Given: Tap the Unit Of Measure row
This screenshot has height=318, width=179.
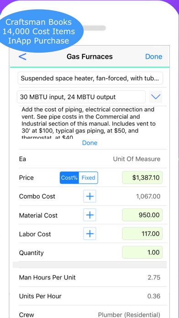Looking at the screenshot, I should click(x=93, y=159).
